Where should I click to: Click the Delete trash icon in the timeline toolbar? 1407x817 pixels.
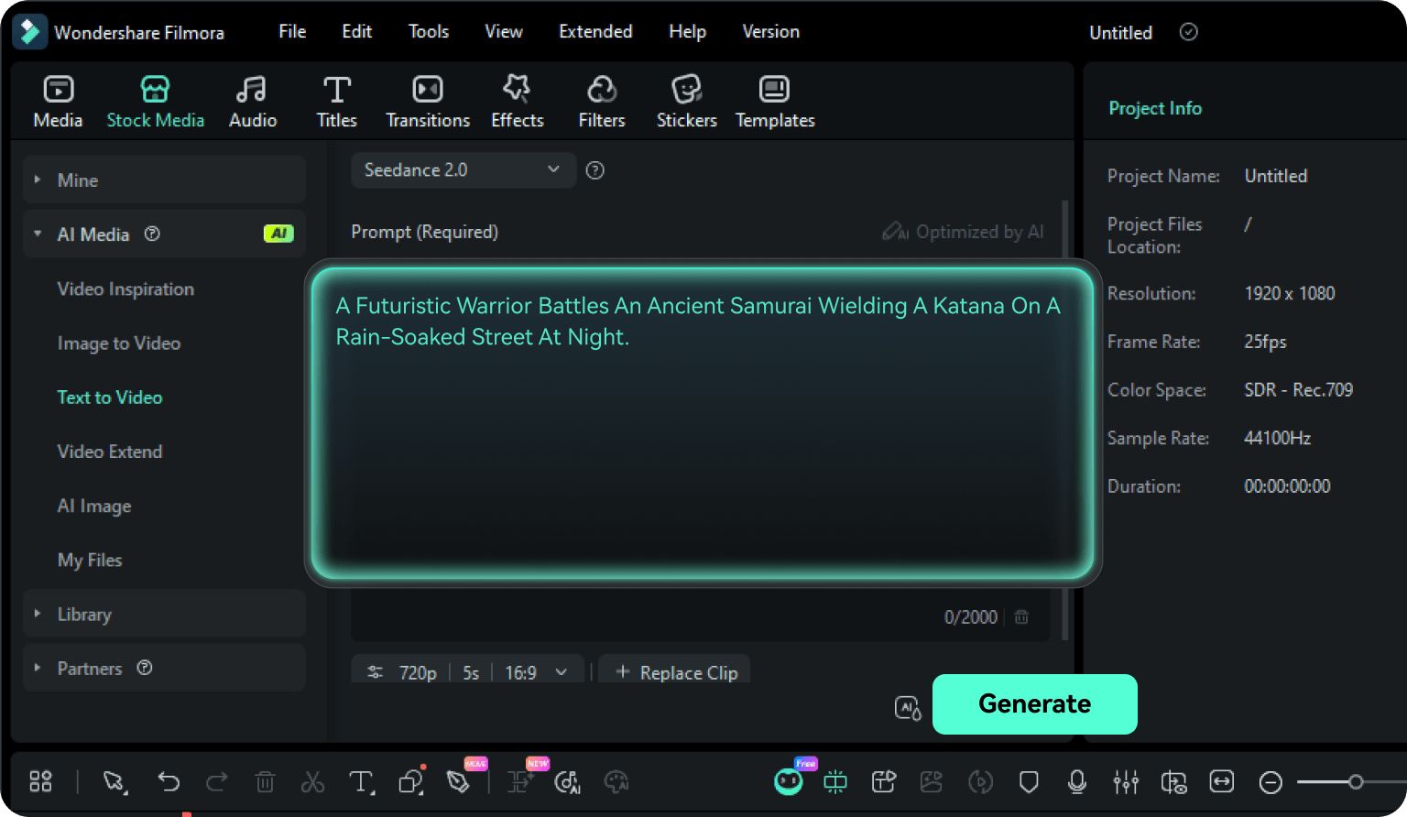coord(265,781)
